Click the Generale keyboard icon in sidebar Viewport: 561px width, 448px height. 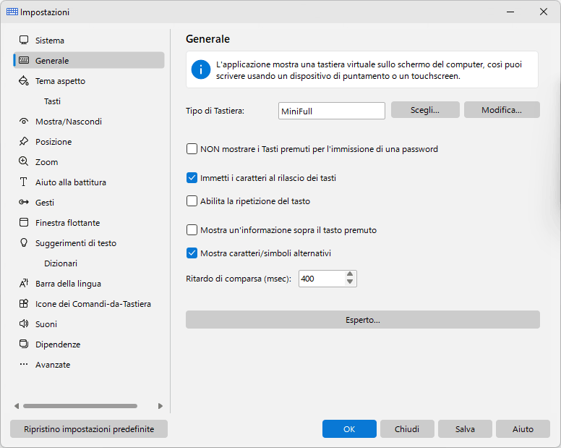tap(24, 60)
